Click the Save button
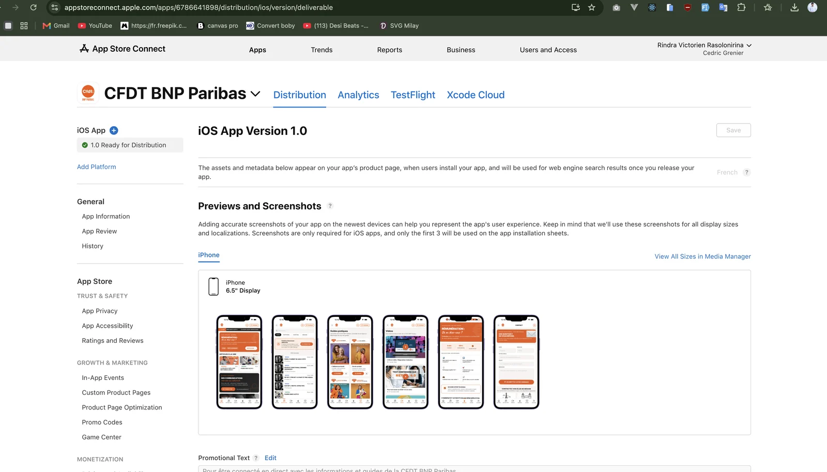827x472 pixels. (733, 130)
